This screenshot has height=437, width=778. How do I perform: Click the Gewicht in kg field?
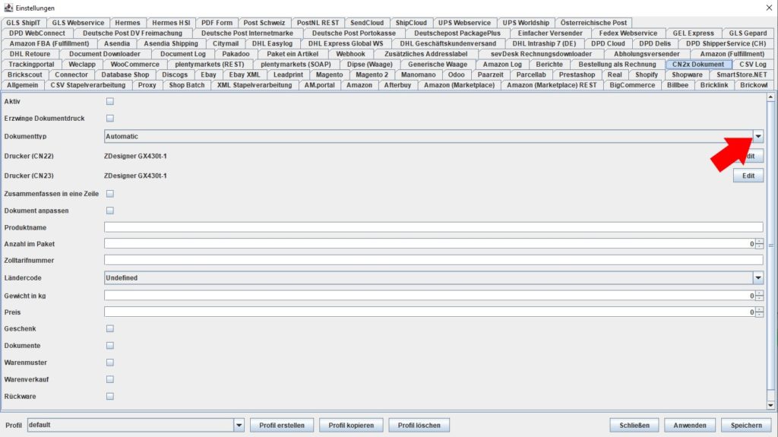pyautogui.click(x=430, y=296)
